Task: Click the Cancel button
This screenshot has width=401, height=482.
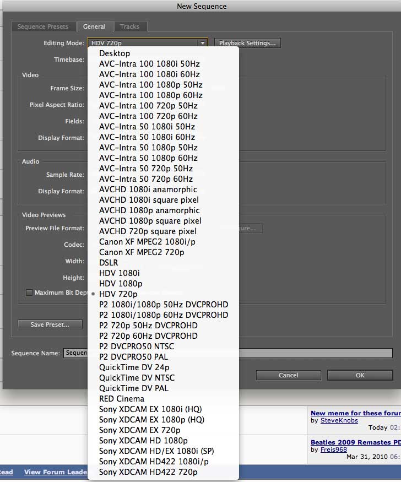Action: point(288,375)
